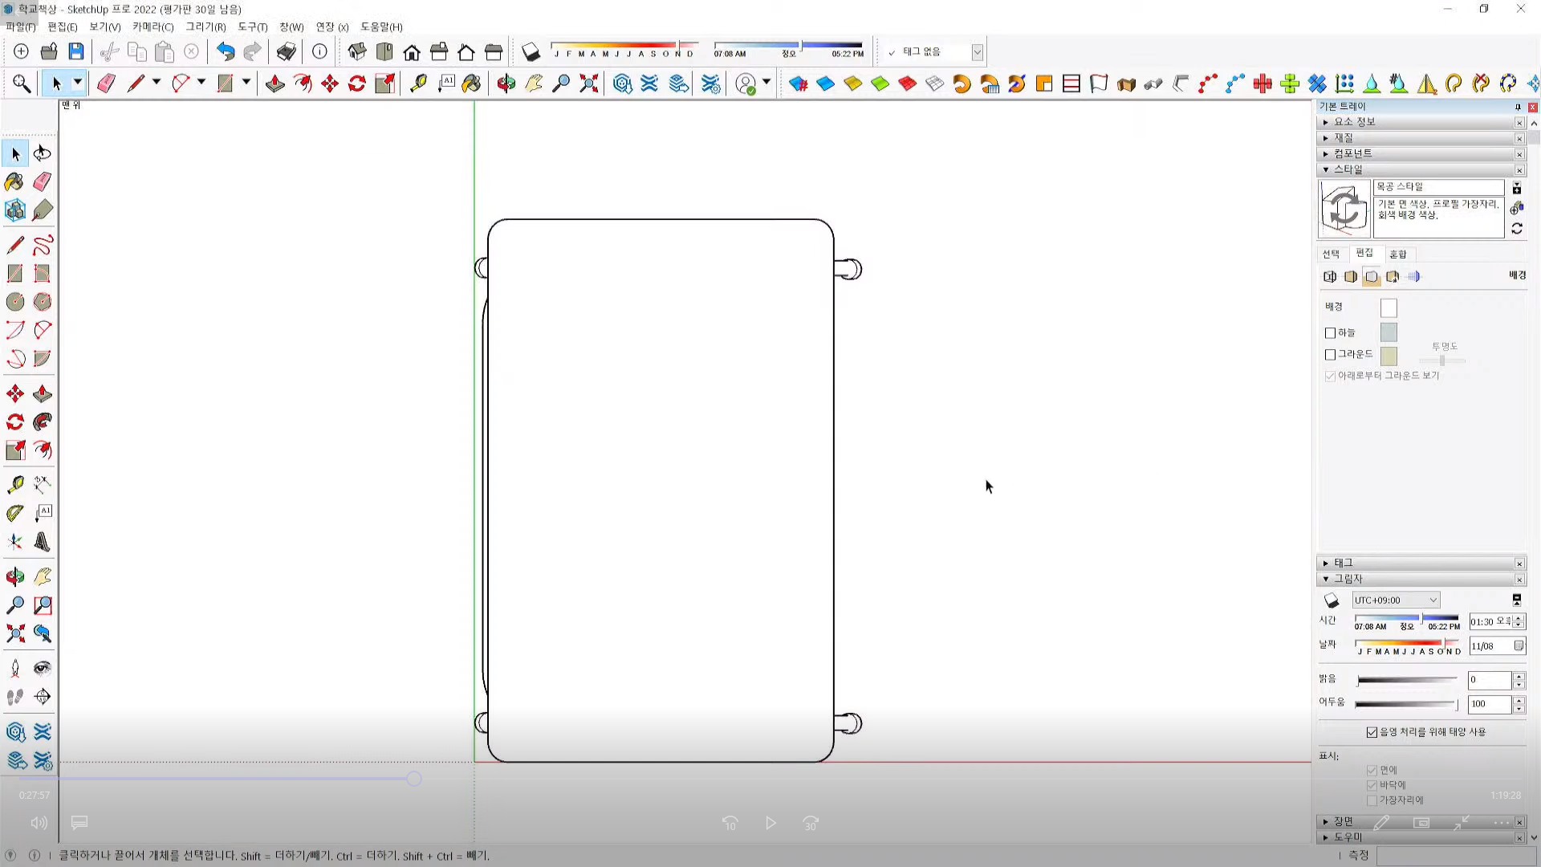This screenshot has height=867, width=1541.
Task: Toggle 음영 처리를 위해 태양 사용 checkbox
Action: pyautogui.click(x=1372, y=732)
